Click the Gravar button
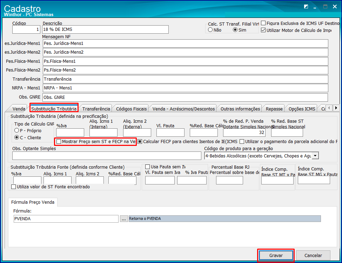The image size is (342, 263). tap(276, 255)
